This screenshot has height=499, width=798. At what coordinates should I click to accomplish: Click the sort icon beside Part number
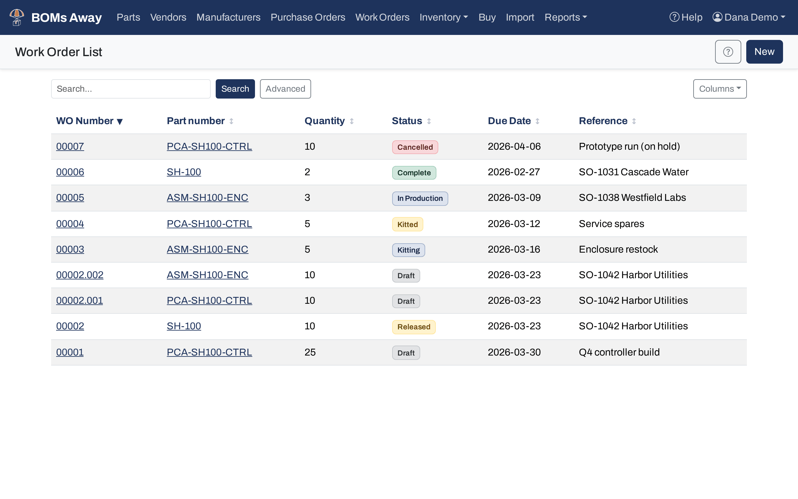tap(232, 121)
